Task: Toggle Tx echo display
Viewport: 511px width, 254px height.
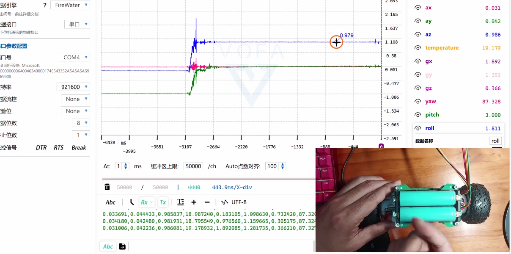Action: [163, 202]
